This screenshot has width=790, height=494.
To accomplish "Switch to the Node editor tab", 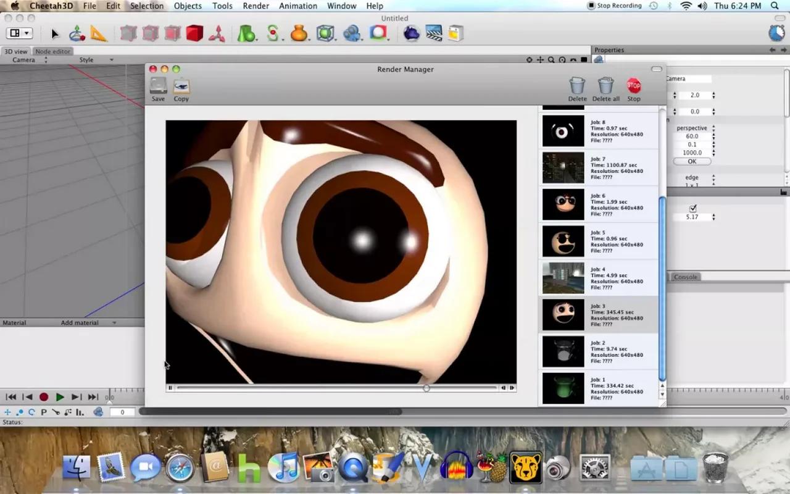I will pyautogui.click(x=52, y=51).
